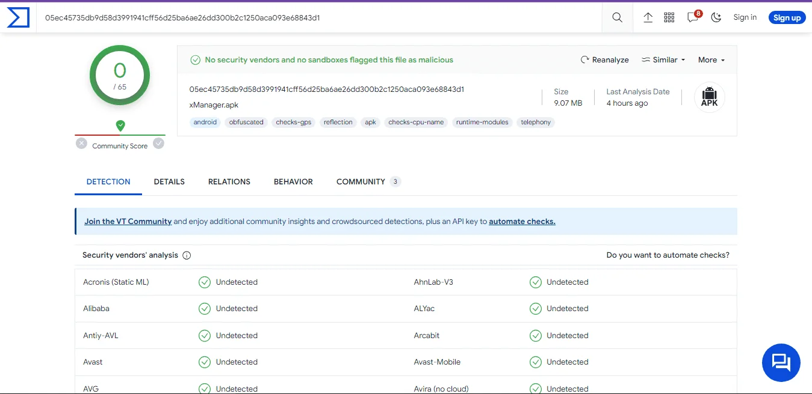Click the negative community vote X icon
812x394 pixels.
tap(81, 144)
